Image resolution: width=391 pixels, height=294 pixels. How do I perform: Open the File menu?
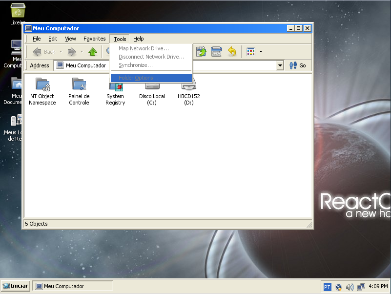click(37, 39)
